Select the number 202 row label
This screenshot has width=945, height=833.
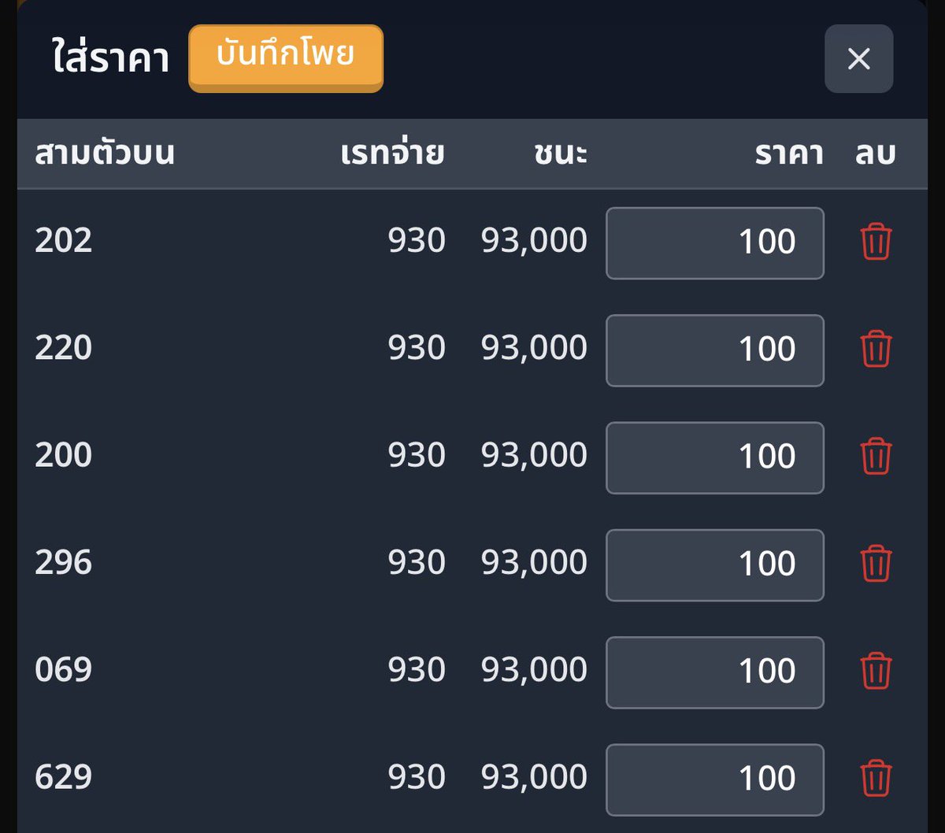[x=63, y=241]
